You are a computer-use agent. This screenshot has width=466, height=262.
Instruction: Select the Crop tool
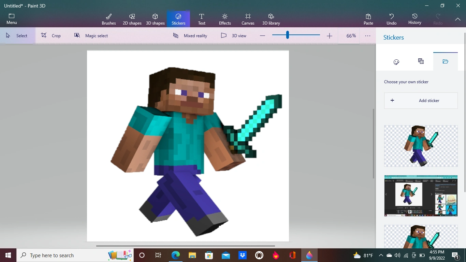51,35
